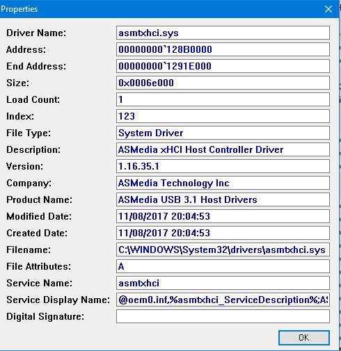Click the 'File Attributes:' label
341x351 pixels.
tap(38, 266)
